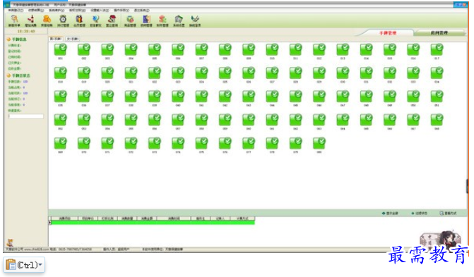Select green locker tile 064
Image resolution: width=474 pixels, height=277 pixels.
pos(343,120)
